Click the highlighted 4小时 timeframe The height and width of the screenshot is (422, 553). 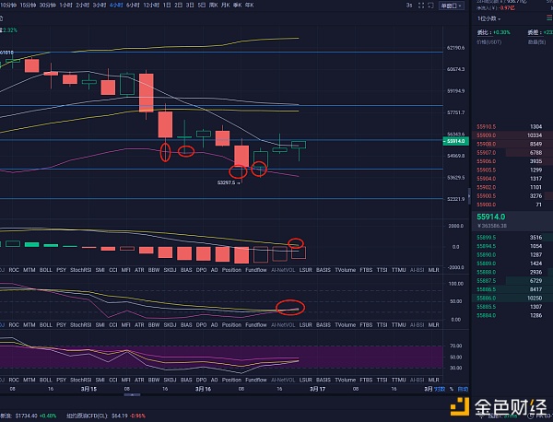(116, 6)
